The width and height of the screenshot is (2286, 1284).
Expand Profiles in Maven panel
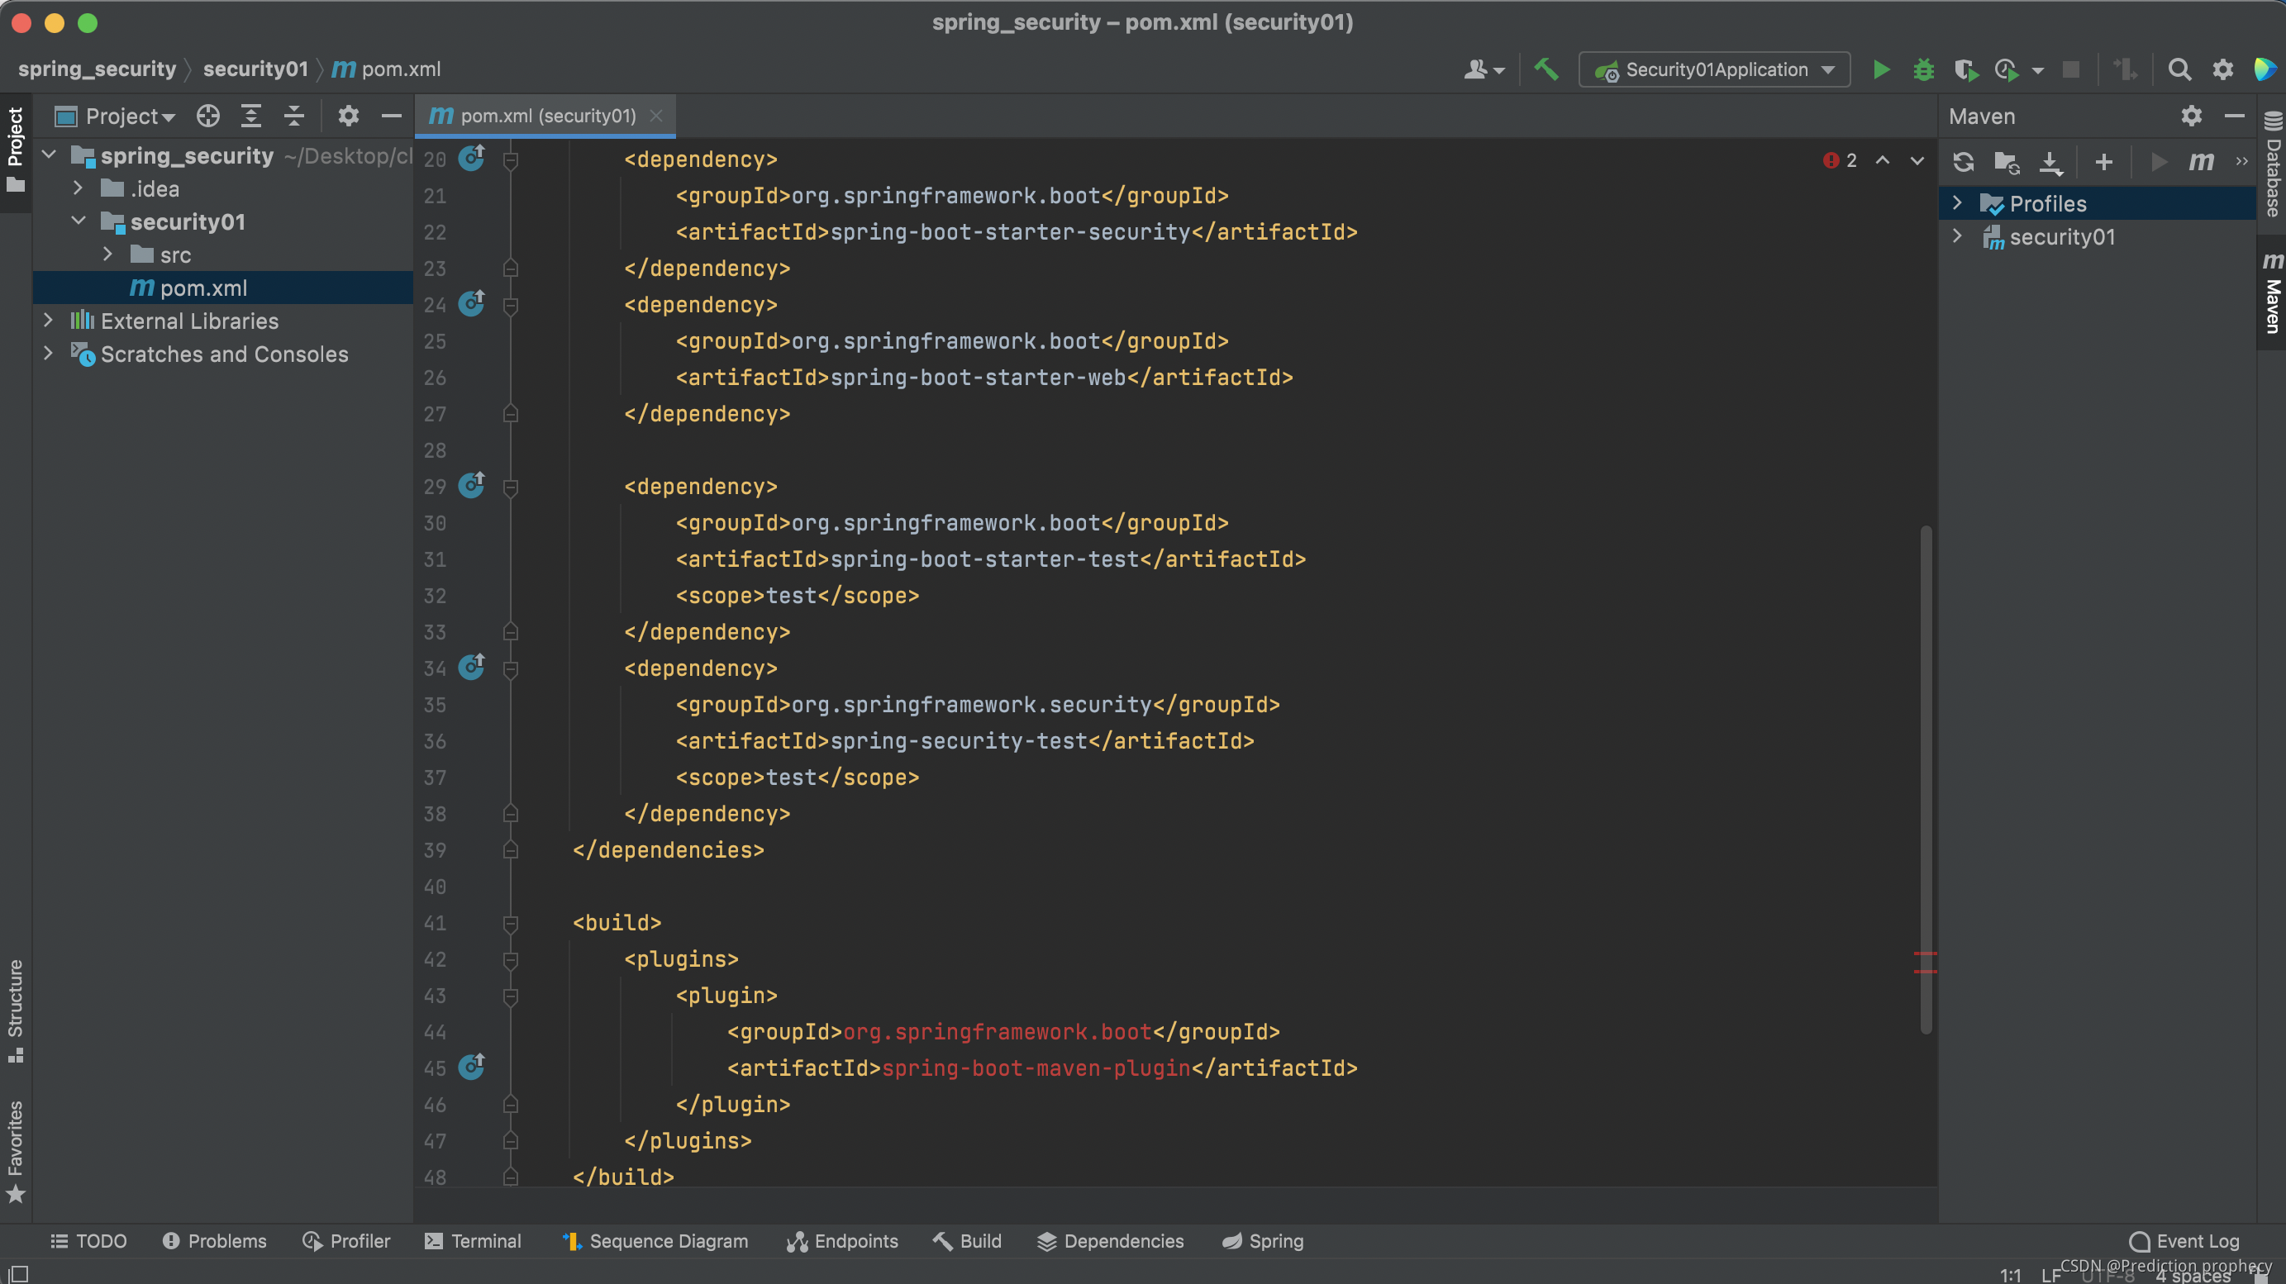coord(1957,203)
